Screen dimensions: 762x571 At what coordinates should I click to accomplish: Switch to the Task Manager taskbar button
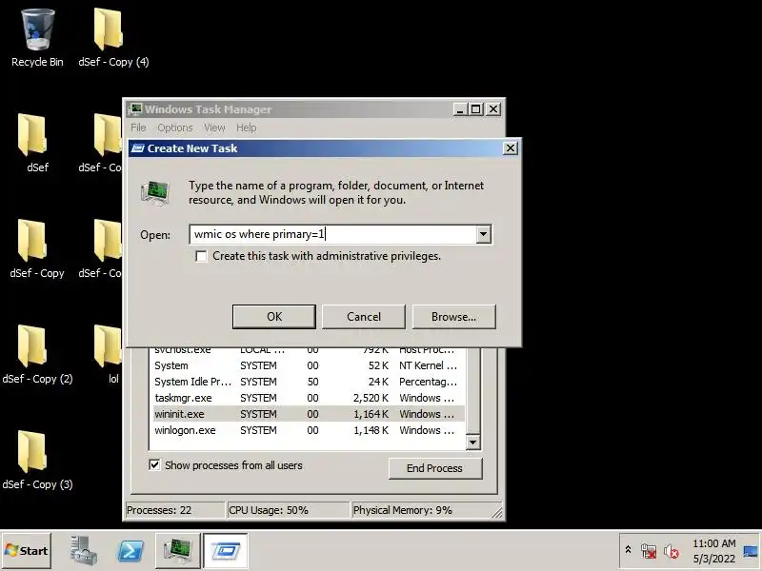(x=178, y=551)
